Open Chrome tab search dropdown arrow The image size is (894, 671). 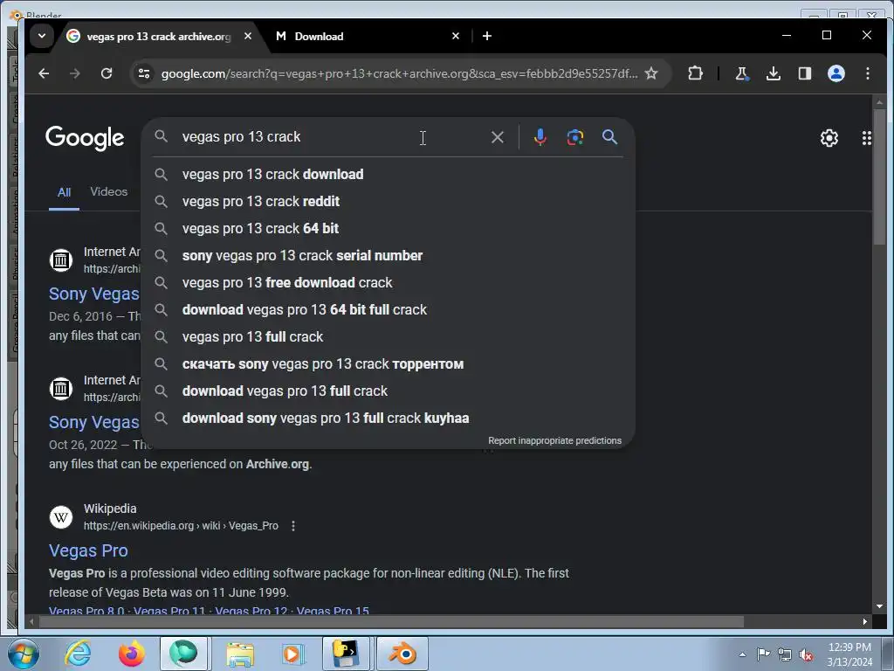pyautogui.click(x=42, y=36)
